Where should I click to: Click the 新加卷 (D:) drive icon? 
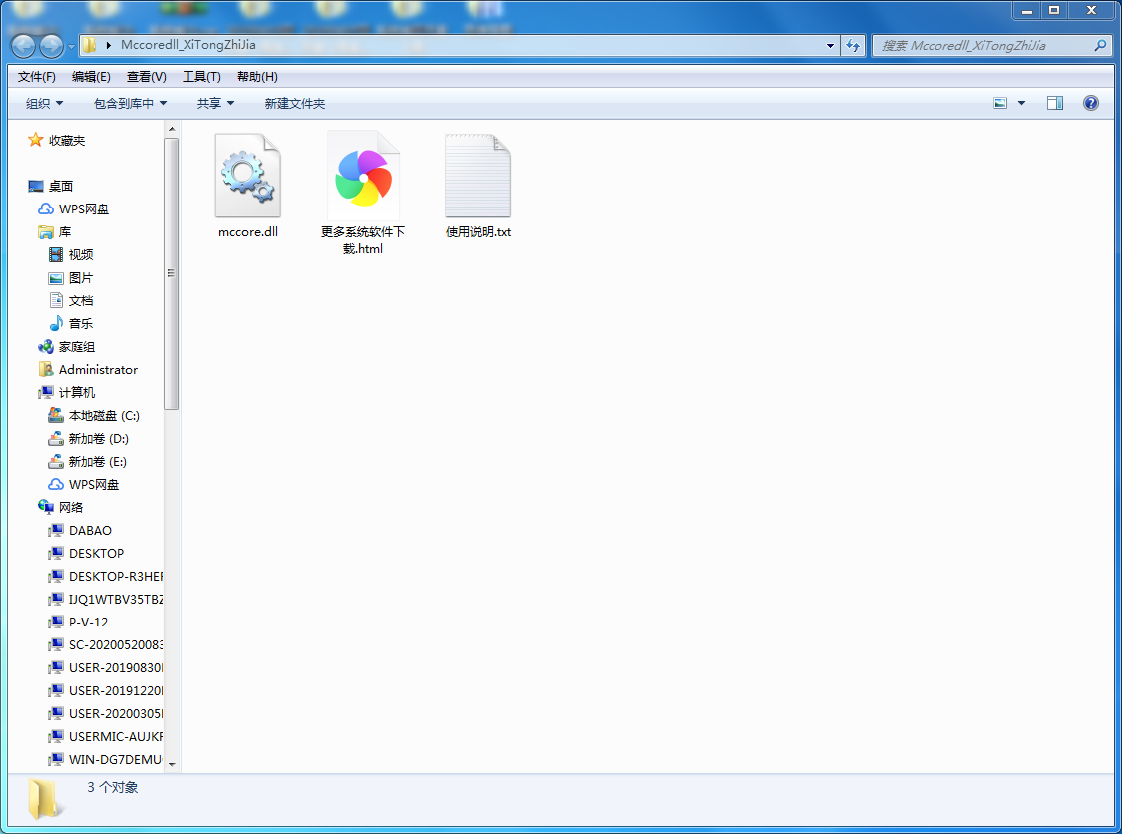(56, 438)
